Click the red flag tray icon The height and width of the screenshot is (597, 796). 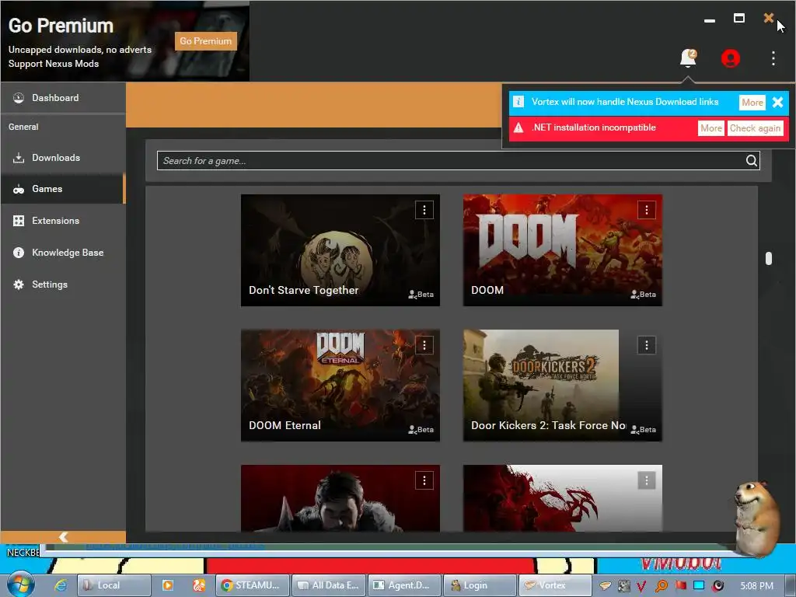[680, 585]
